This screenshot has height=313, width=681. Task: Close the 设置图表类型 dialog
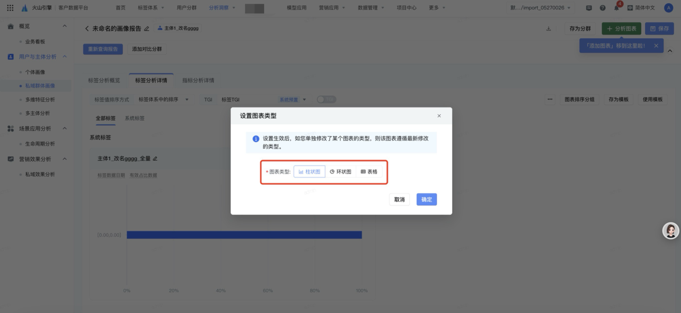439,116
